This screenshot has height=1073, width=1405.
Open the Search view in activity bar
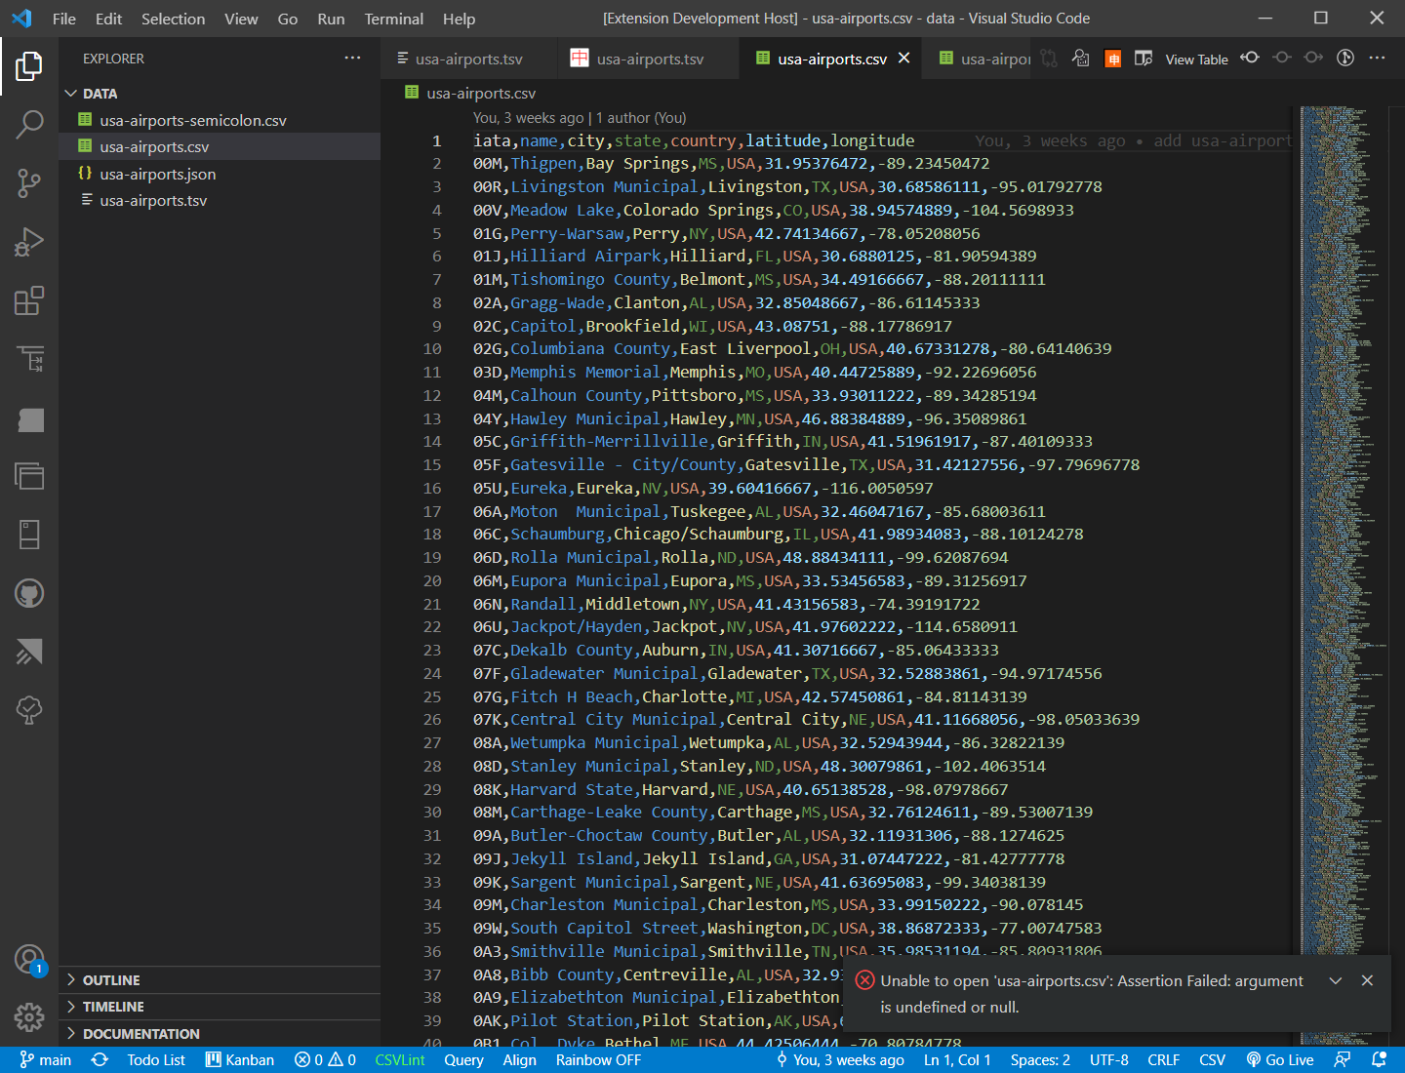[x=29, y=125]
